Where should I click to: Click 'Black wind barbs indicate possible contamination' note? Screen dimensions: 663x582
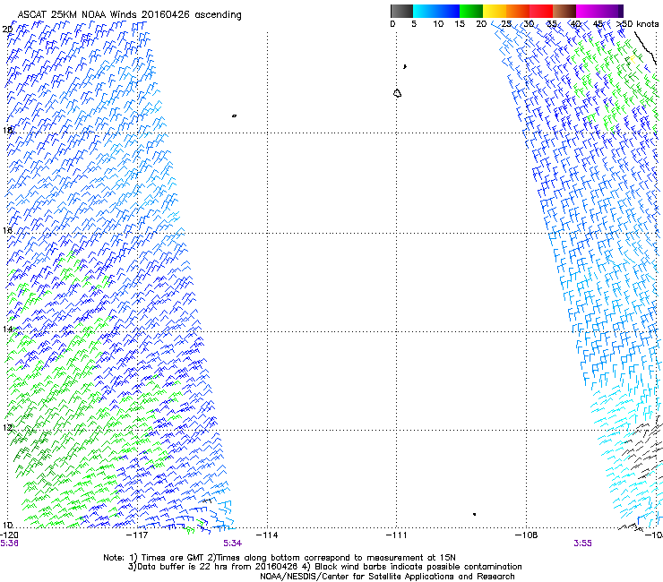(x=418, y=567)
